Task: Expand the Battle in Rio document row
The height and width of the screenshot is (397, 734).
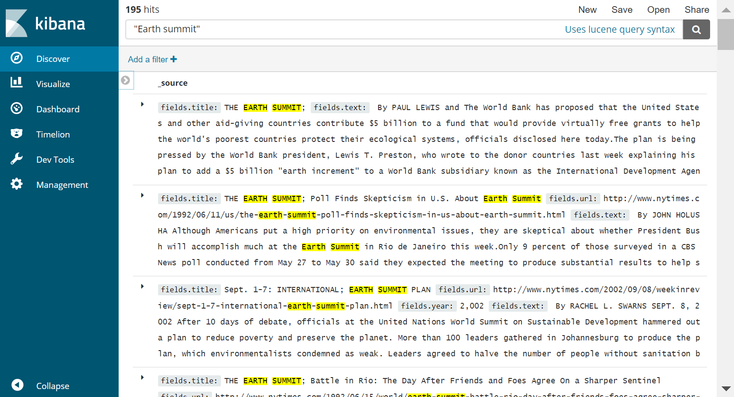Action: pyautogui.click(x=142, y=378)
